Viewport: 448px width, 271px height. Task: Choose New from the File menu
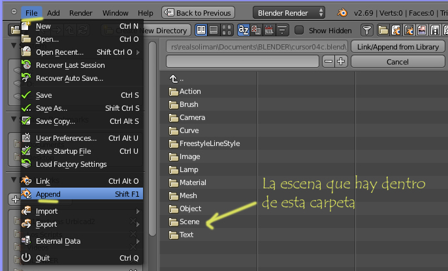(x=82, y=26)
